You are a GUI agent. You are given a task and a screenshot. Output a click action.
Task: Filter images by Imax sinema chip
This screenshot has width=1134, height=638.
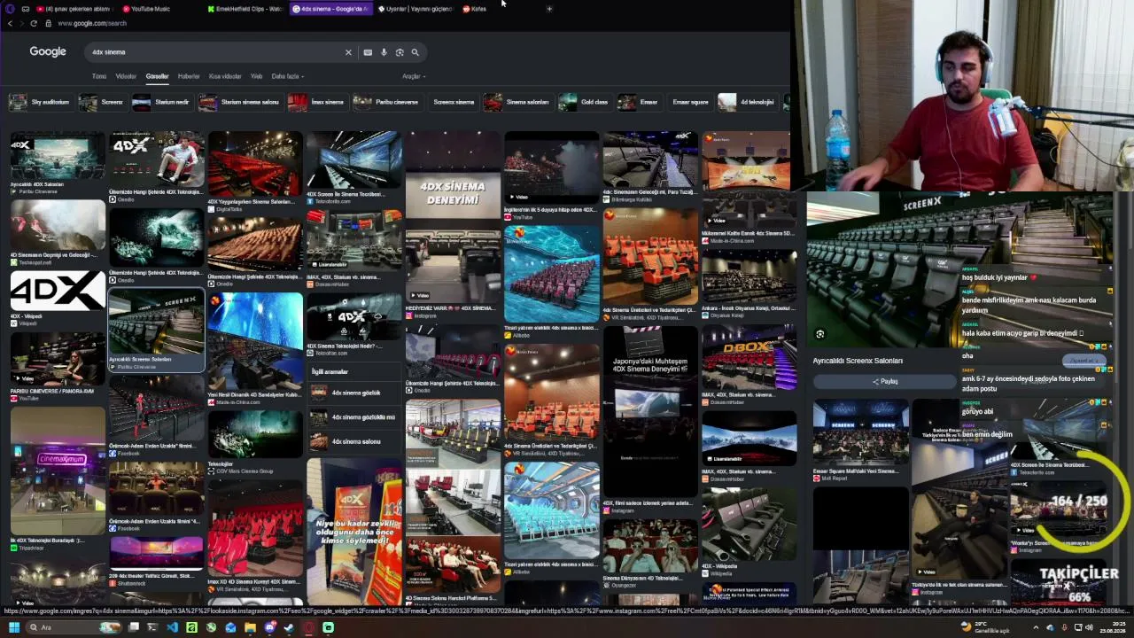(x=316, y=102)
